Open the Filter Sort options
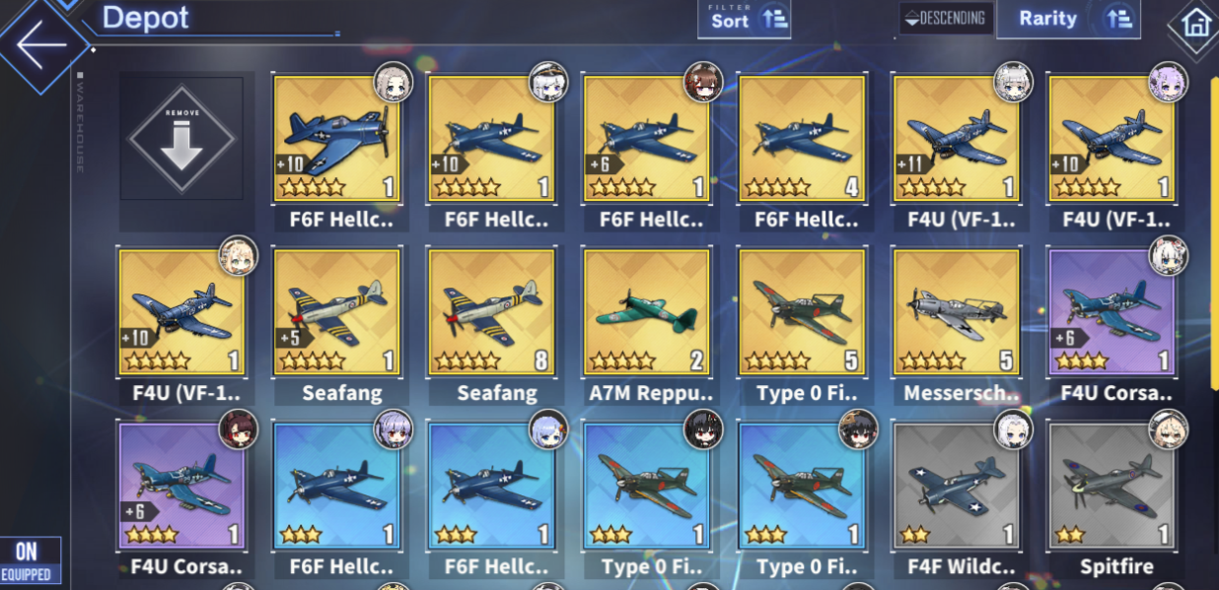Image resolution: width=1219 pixels, height=590 pixels. click(744, 20)
